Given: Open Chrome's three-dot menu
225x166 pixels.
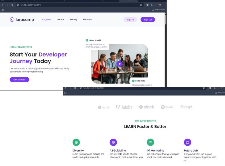Looking at the screenshot, I should [164, 5].
